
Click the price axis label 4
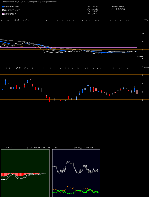click(142, 92)
